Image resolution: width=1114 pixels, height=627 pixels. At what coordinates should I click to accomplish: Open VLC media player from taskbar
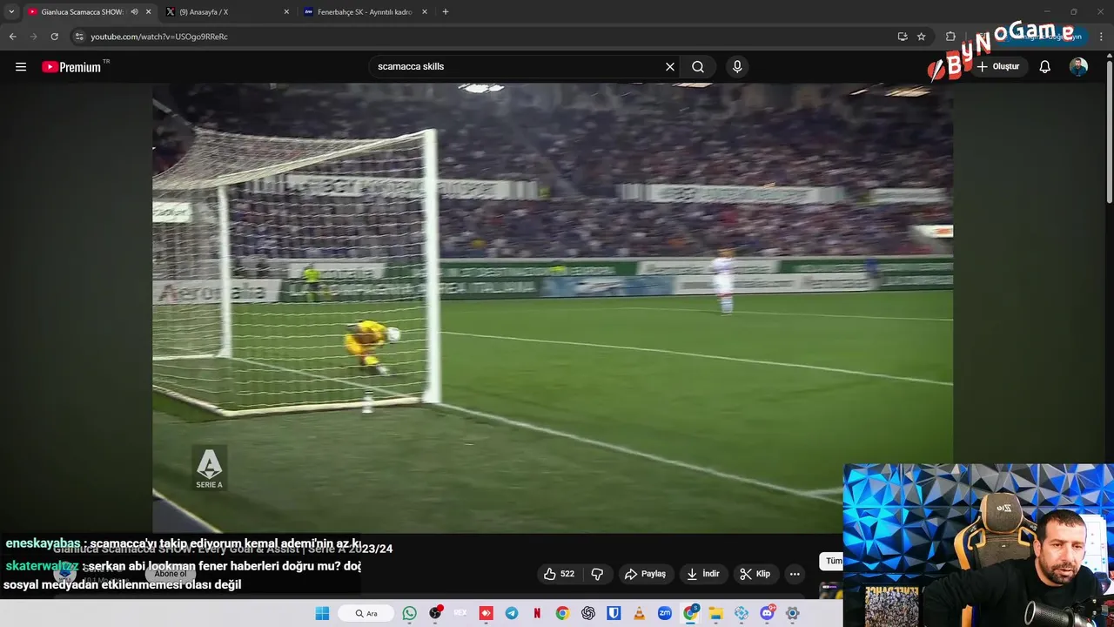(x=640, y=613)
